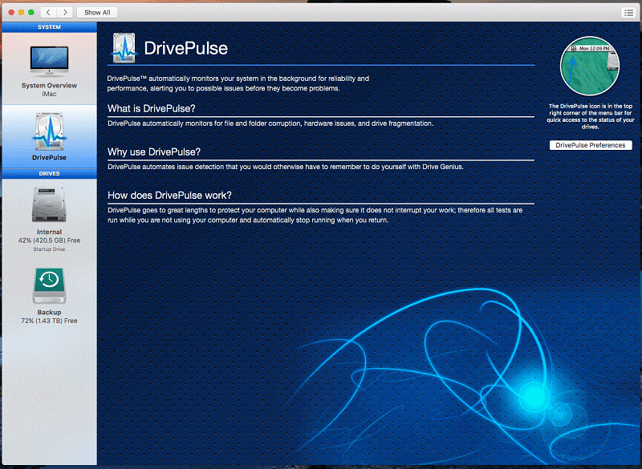Image resolution: width=642 pixels, height=469 pixels.
Task: Select the Internal startup drive icon
Action: click(x=49, y=205)
